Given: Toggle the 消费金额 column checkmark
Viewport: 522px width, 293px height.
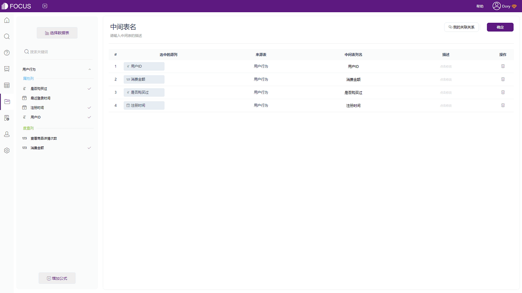Looking at the screenshot, I should click(x=89, y=148).
